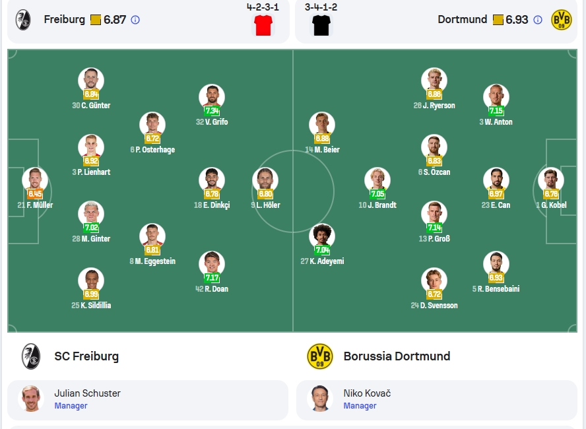Select goalkeeper G. Kobel on the pitch
586x429 pixels.
(x=551, y=188)
